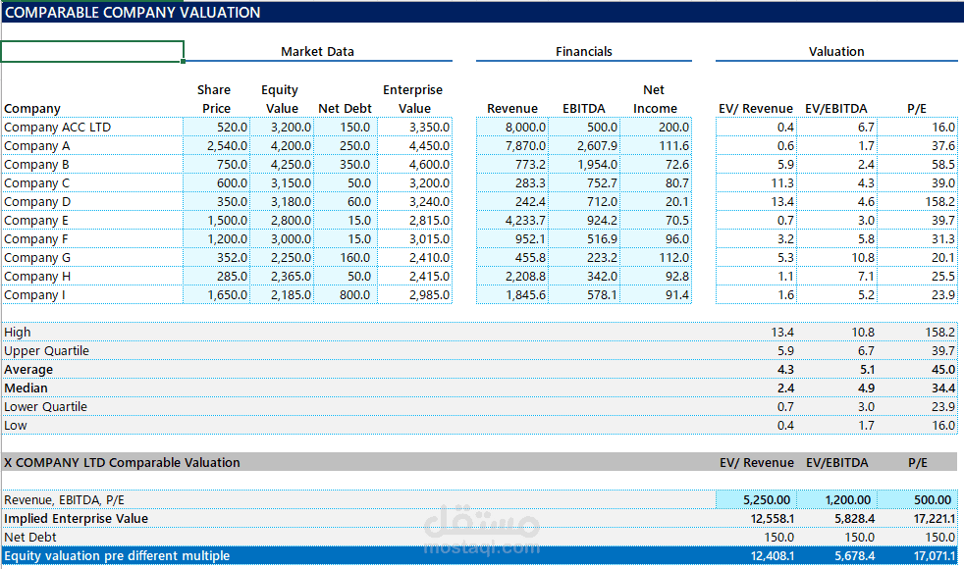
Task: Select median P/E value 34.4
Action: 943,388
